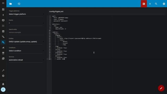
Task: Open the store sidebar icon
Action: [3, 53]
